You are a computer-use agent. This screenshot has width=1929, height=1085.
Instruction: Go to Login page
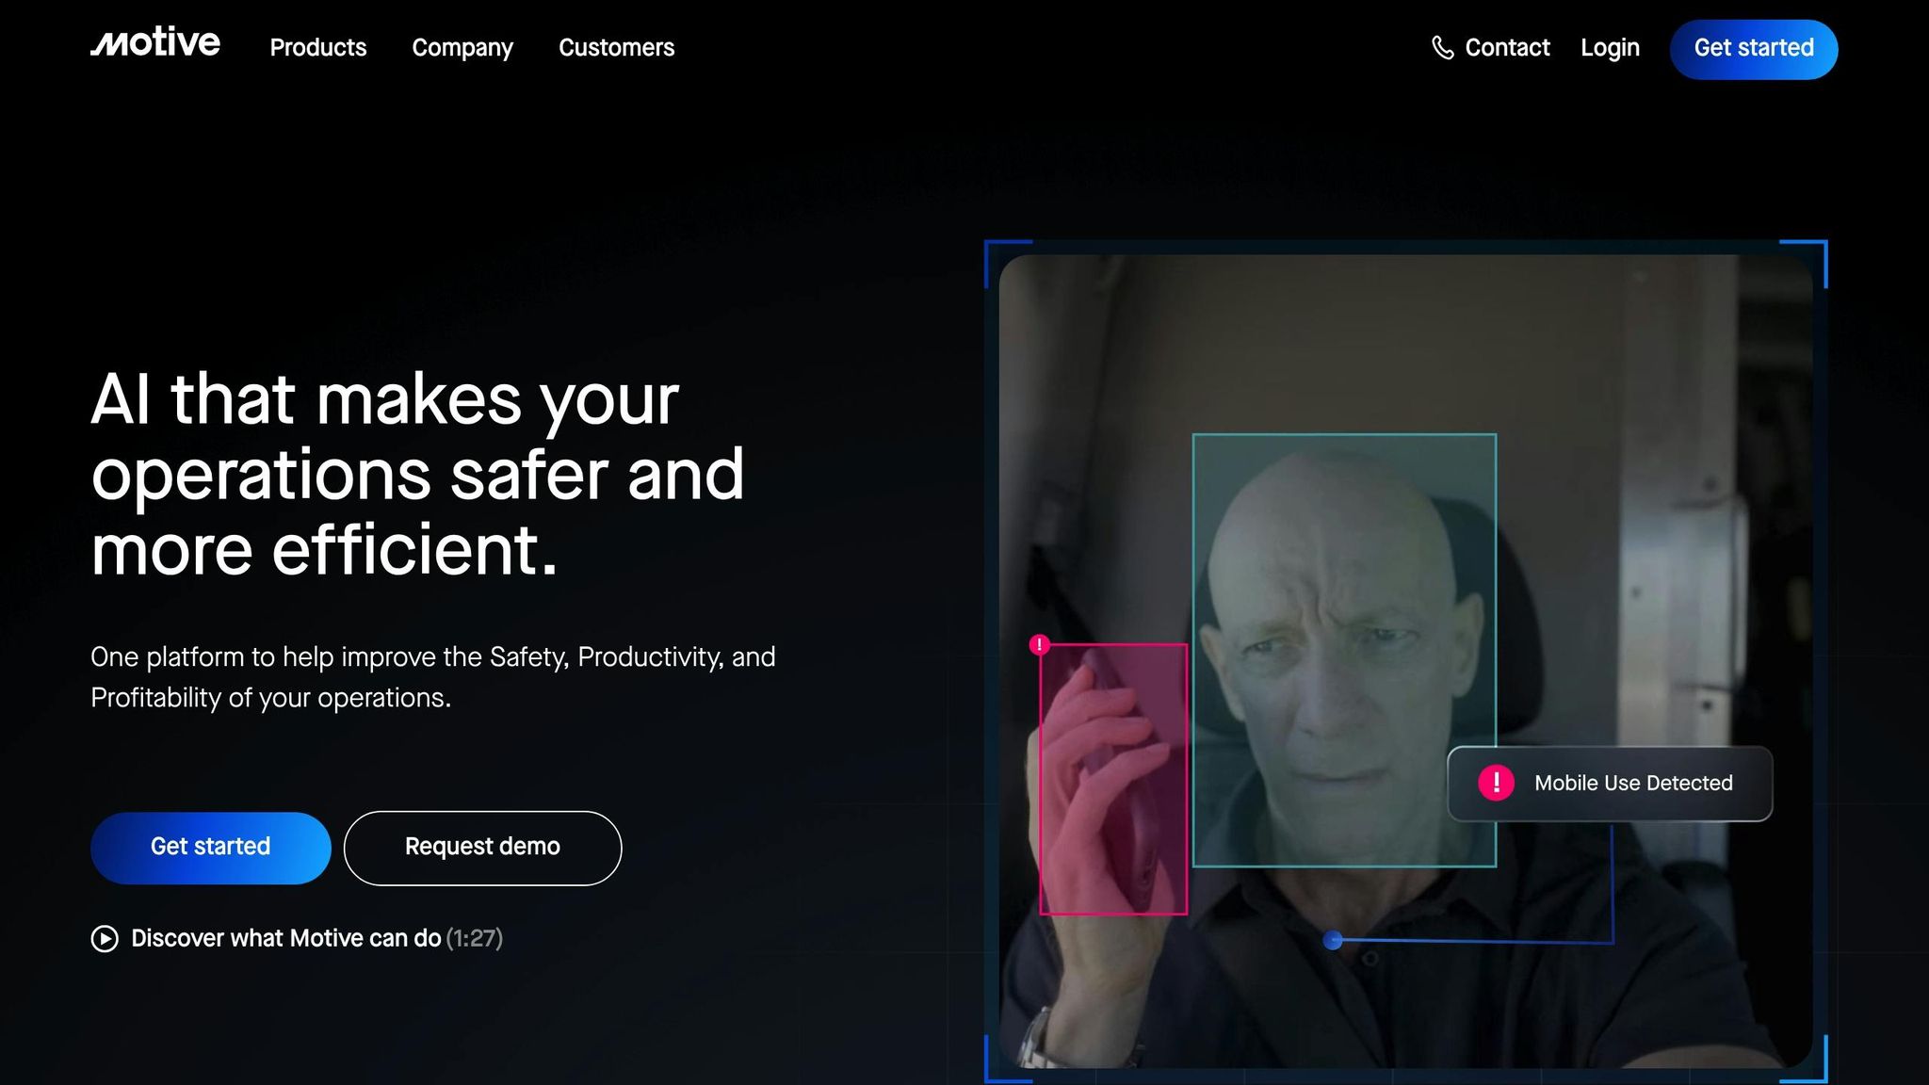1610,47
